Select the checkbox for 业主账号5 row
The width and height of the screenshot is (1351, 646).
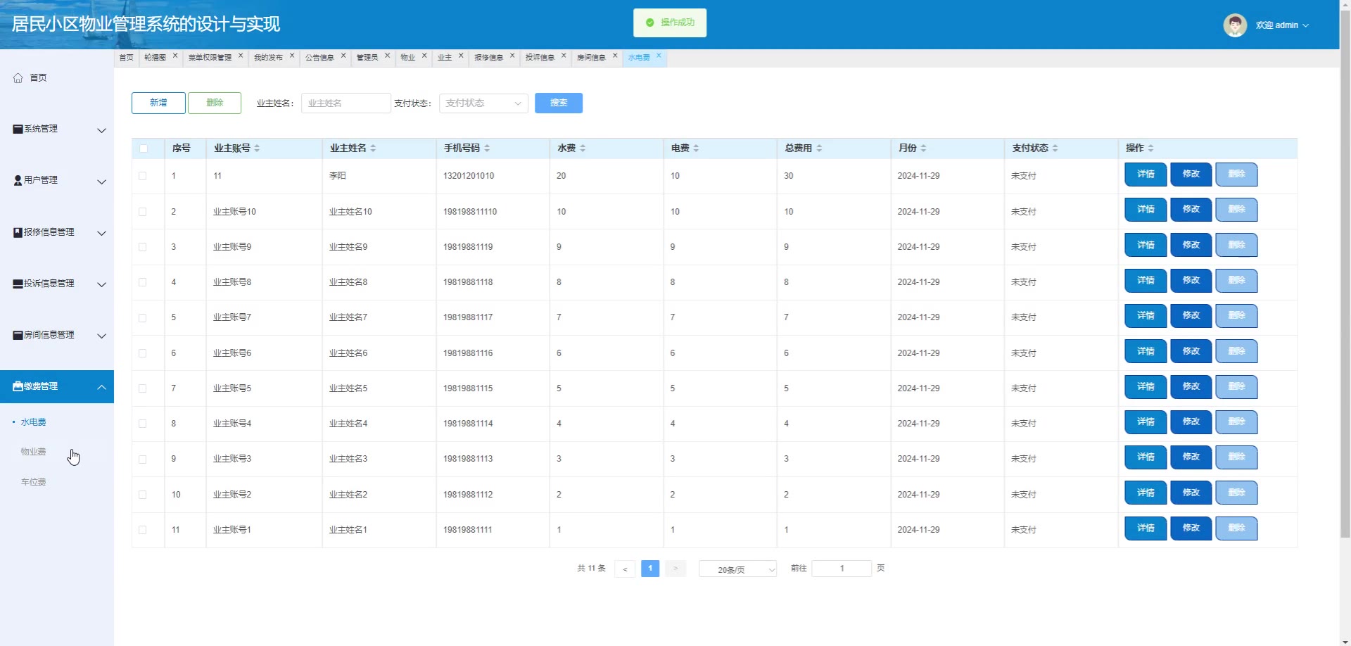pos(143,388)
